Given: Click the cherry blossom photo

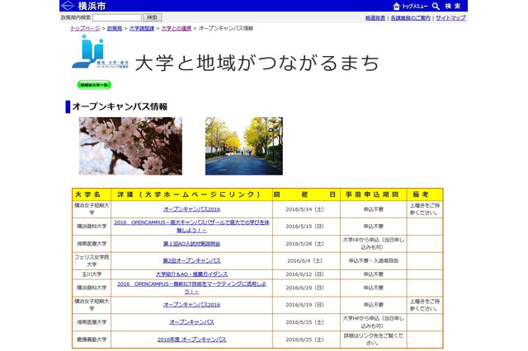Looking at the screenshot, I should tap(130, 146).
